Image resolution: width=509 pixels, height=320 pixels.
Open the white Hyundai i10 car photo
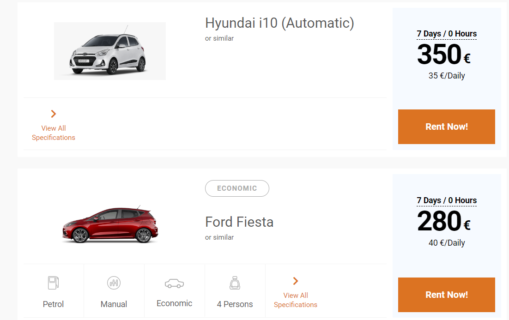click(110, 51)
